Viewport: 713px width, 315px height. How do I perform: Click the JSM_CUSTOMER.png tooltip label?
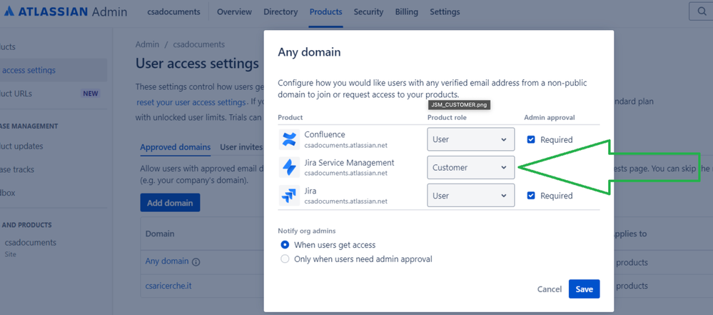459,105
